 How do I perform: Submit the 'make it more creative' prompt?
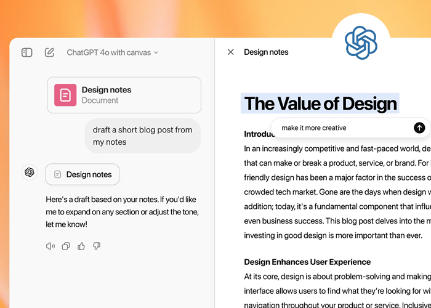pyautogui.click(x=419, y=128)
